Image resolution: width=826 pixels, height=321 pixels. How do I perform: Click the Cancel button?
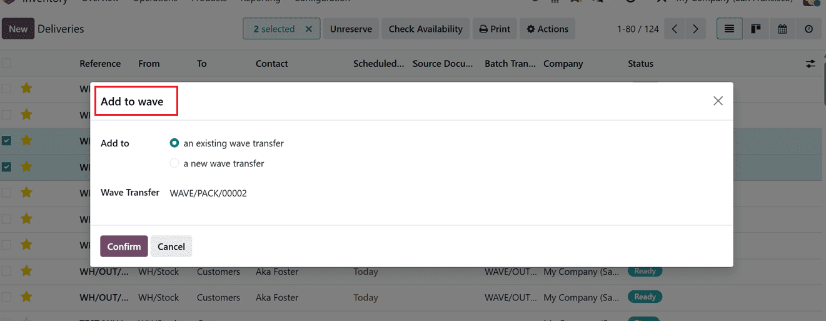click(171, 247)
